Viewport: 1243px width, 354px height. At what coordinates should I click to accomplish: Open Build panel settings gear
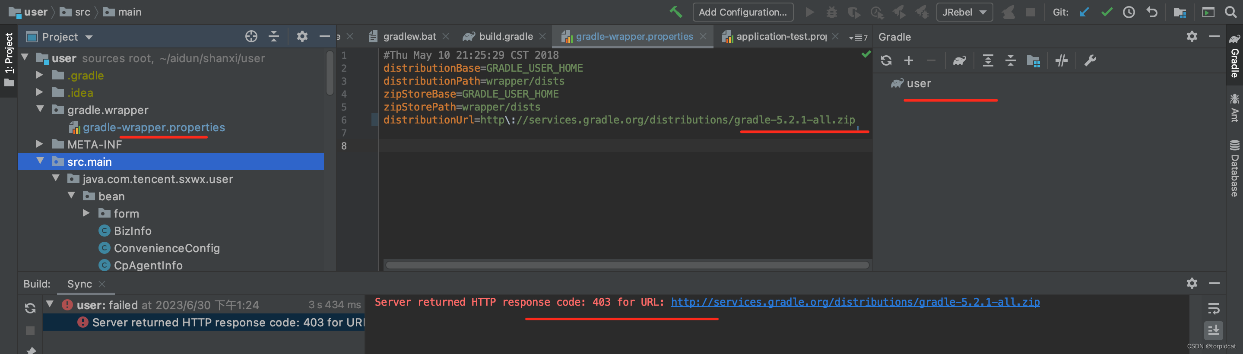[1192, 283]
